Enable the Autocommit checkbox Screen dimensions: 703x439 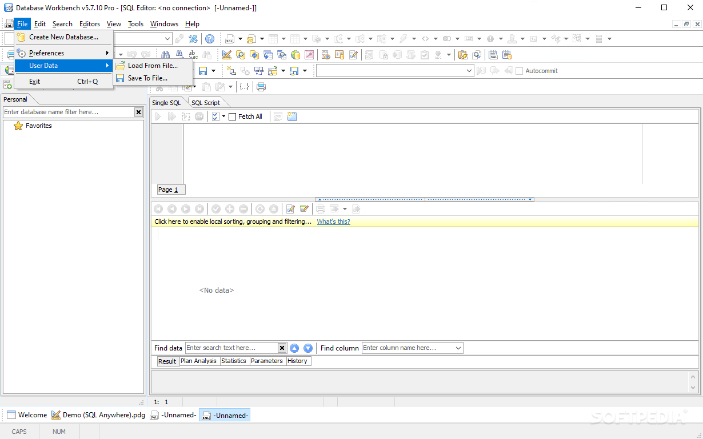coord(519,71)
